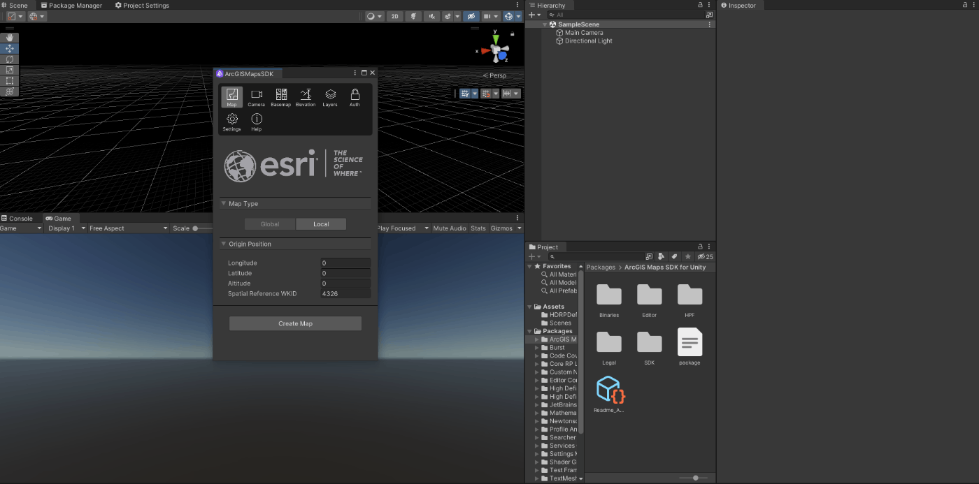
Task: Select the Transform tool
Action: coord(10,91)
